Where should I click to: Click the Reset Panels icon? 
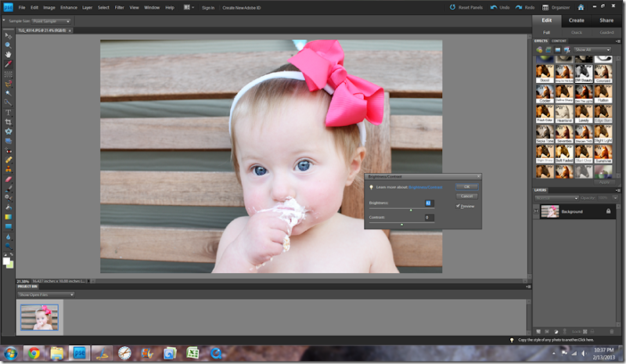(454, 7)
